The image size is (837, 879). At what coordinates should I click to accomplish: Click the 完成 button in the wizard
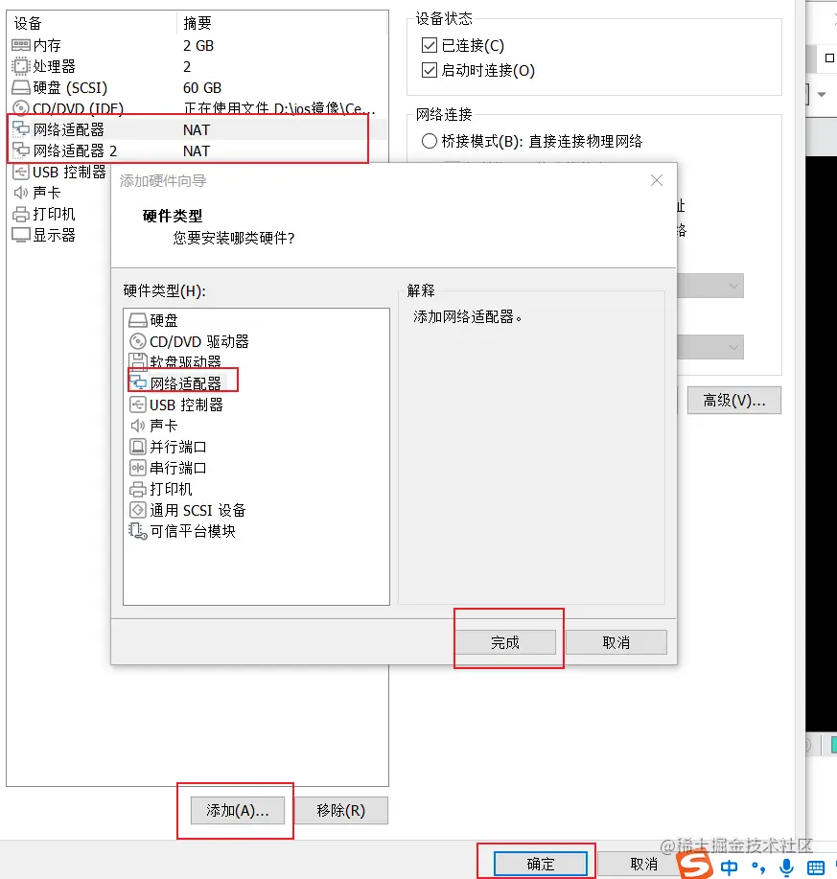(x=508, y=641)
